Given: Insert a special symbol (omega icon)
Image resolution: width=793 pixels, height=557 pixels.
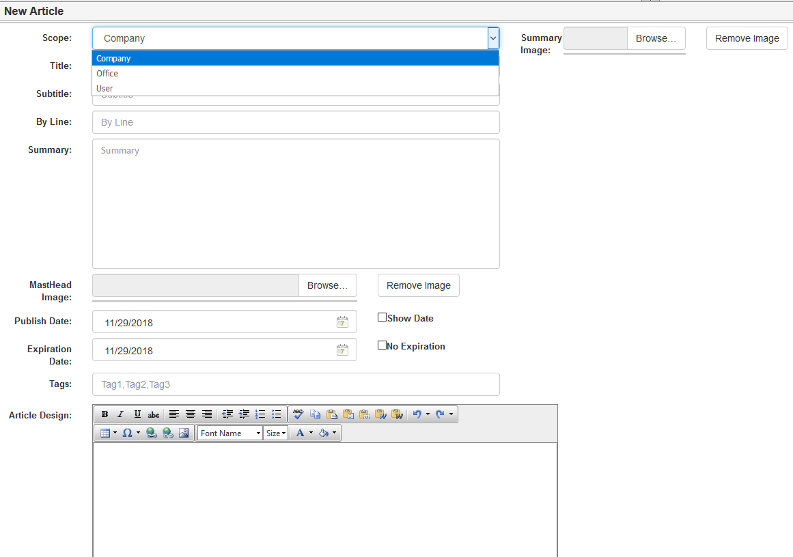Looking at the screenshot, I should click(128, 433).
